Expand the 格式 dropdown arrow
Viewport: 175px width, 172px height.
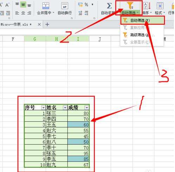164,12
